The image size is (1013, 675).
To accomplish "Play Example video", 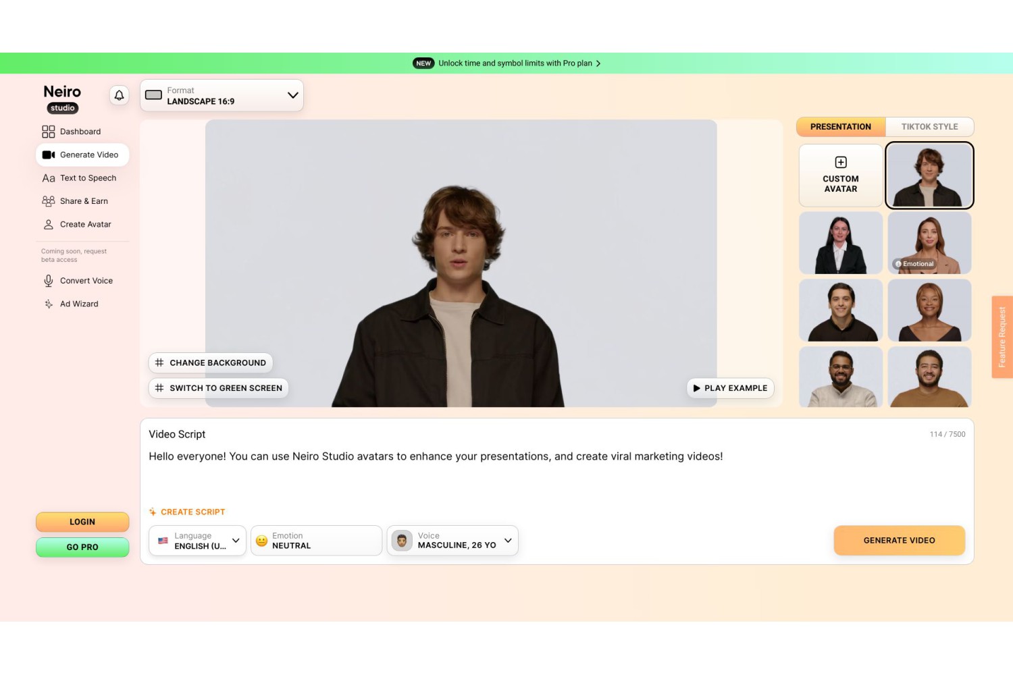I will pyautogui.click(x=730, y=388).
